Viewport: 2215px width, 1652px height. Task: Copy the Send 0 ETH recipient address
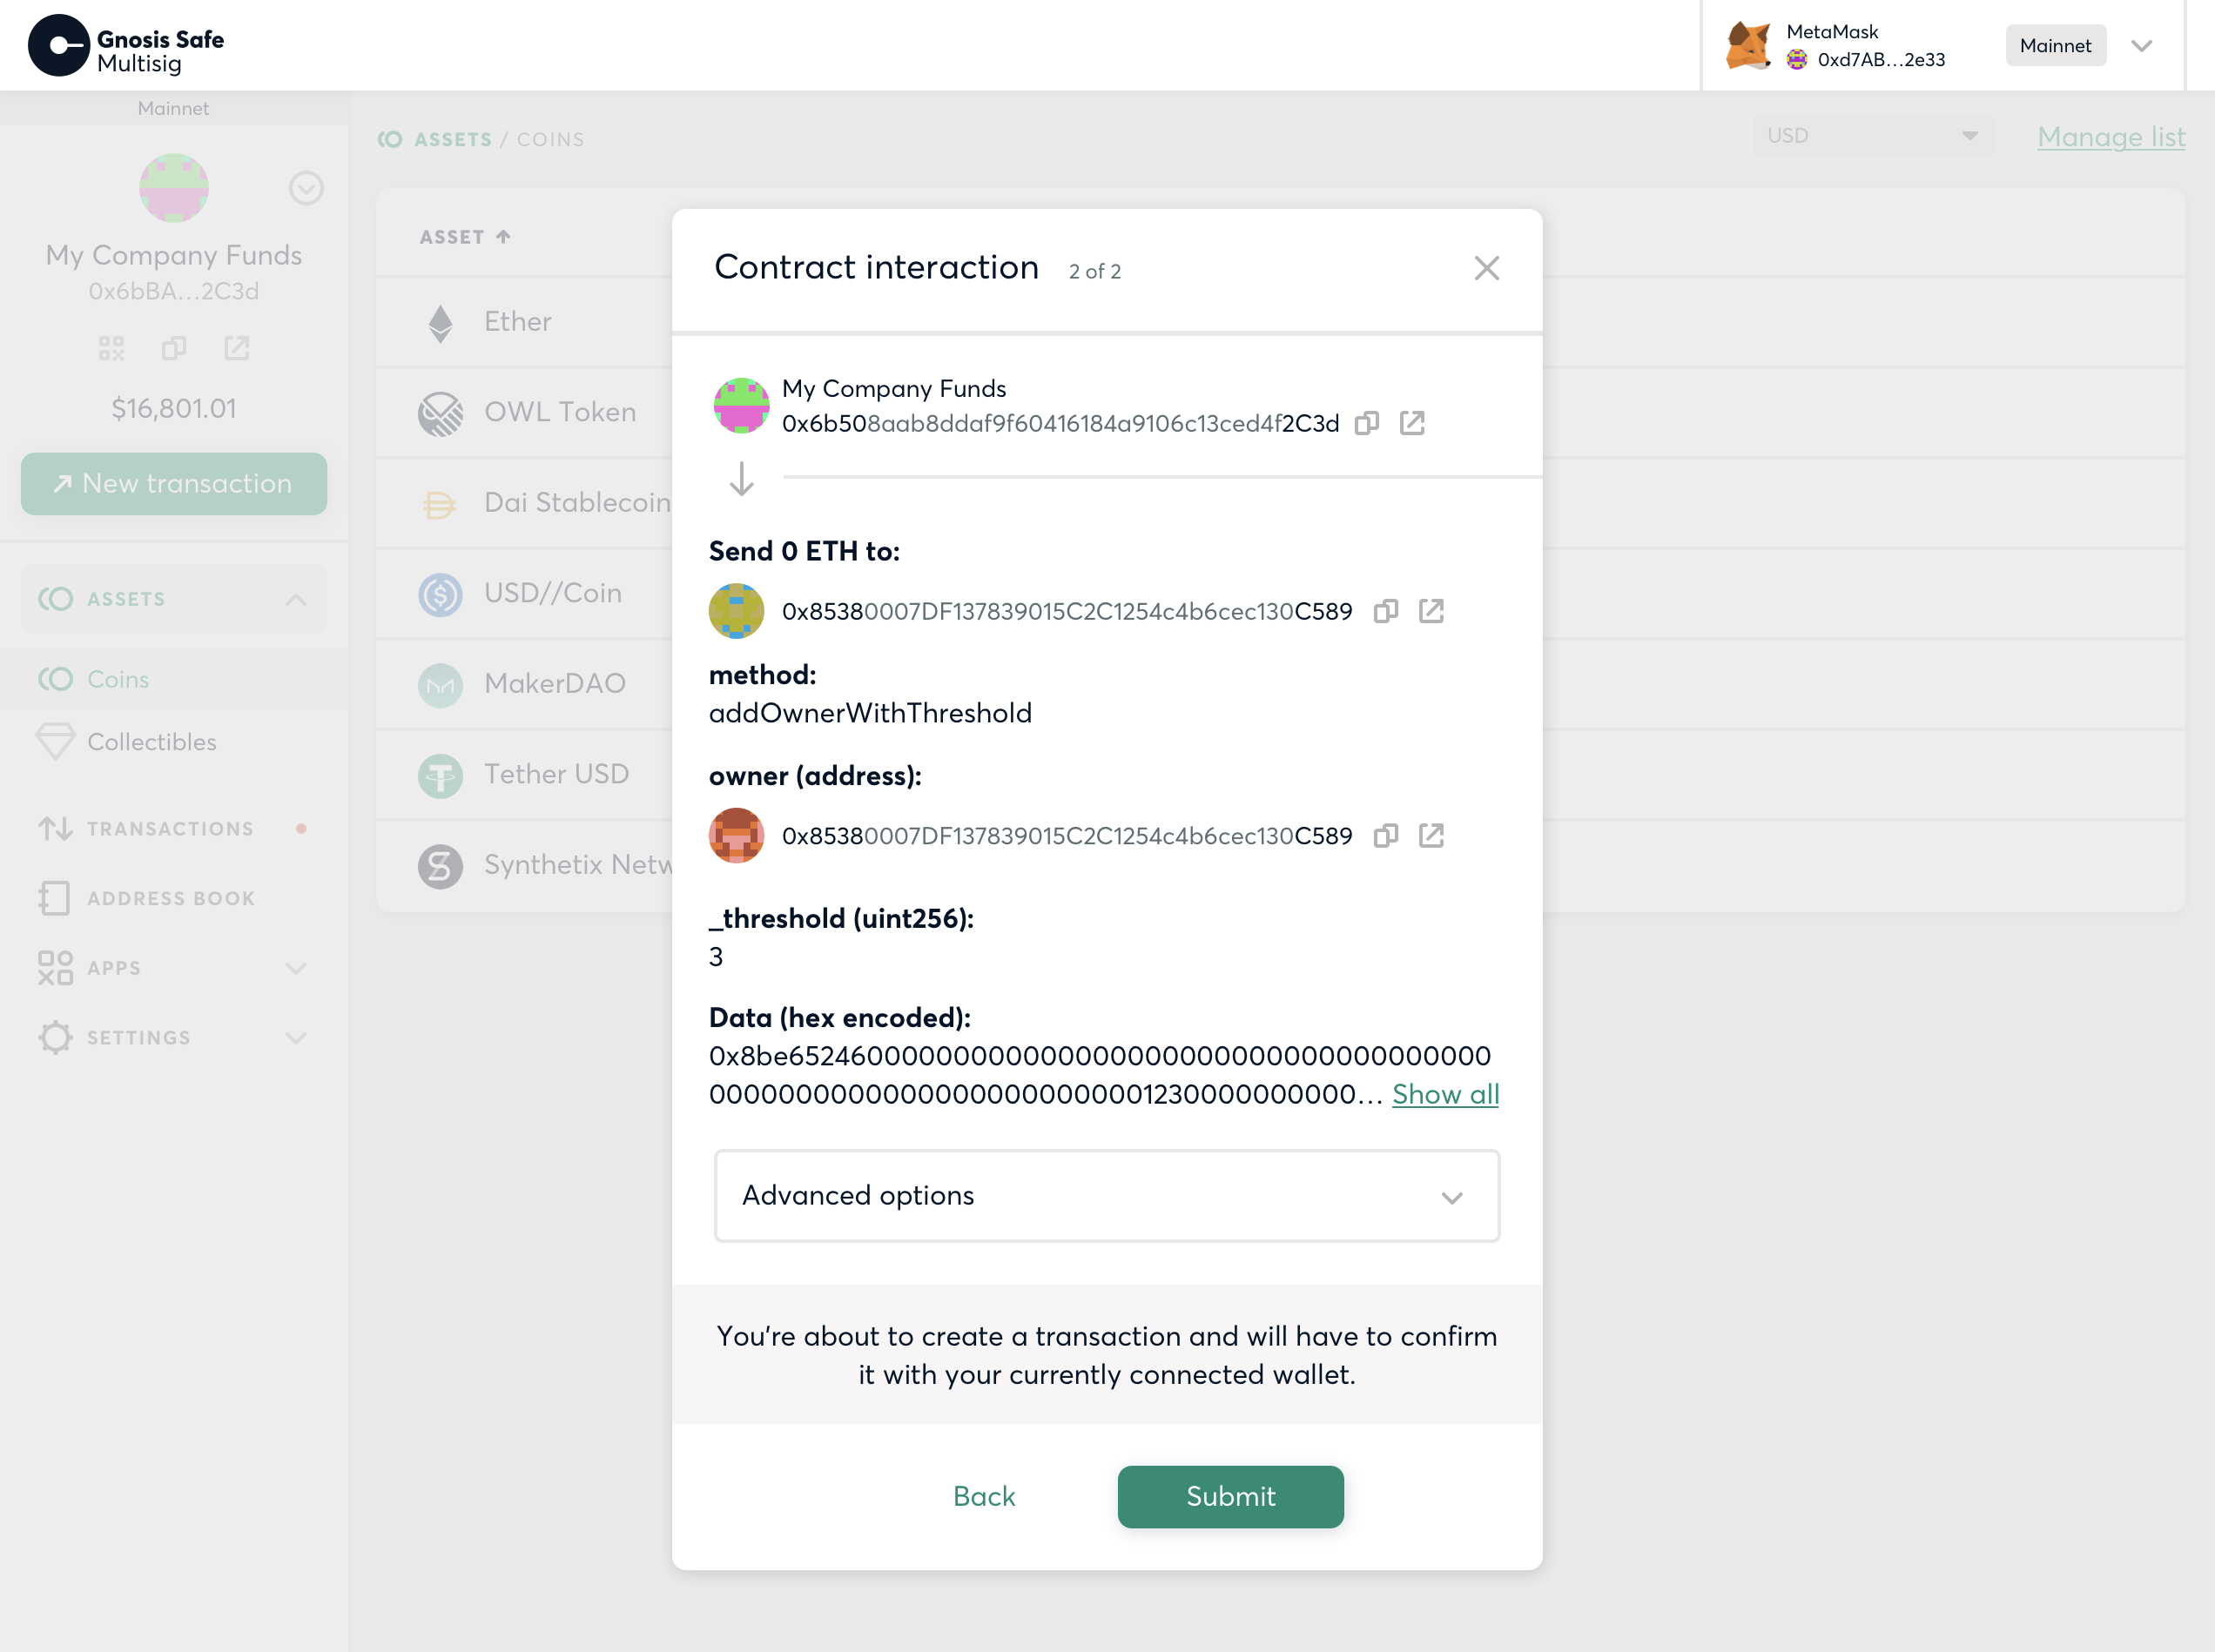(x=1385, y=611)
